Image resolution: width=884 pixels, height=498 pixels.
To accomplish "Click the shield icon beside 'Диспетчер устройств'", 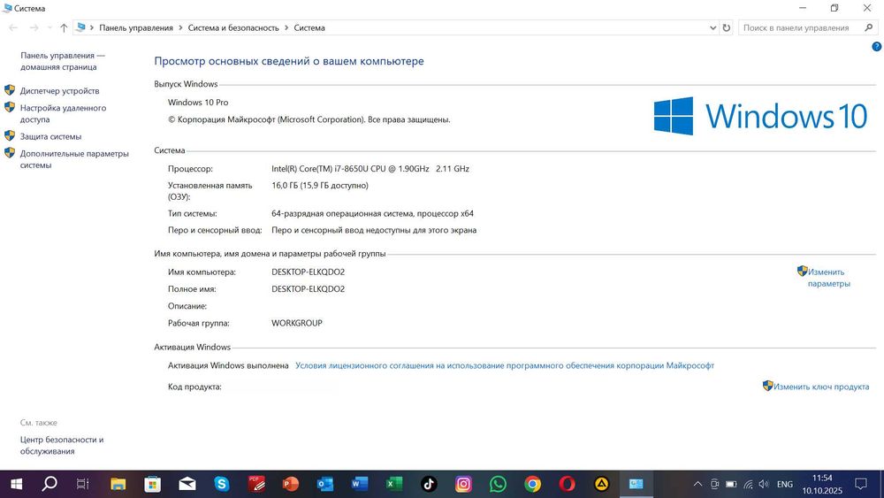I will [10, 90].
